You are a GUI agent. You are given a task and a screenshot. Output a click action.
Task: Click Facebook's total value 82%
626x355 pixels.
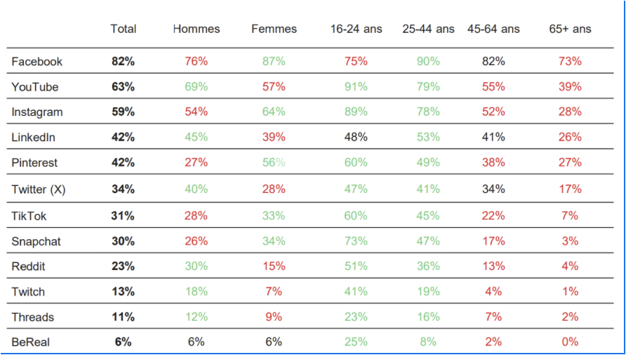(123, 62)
